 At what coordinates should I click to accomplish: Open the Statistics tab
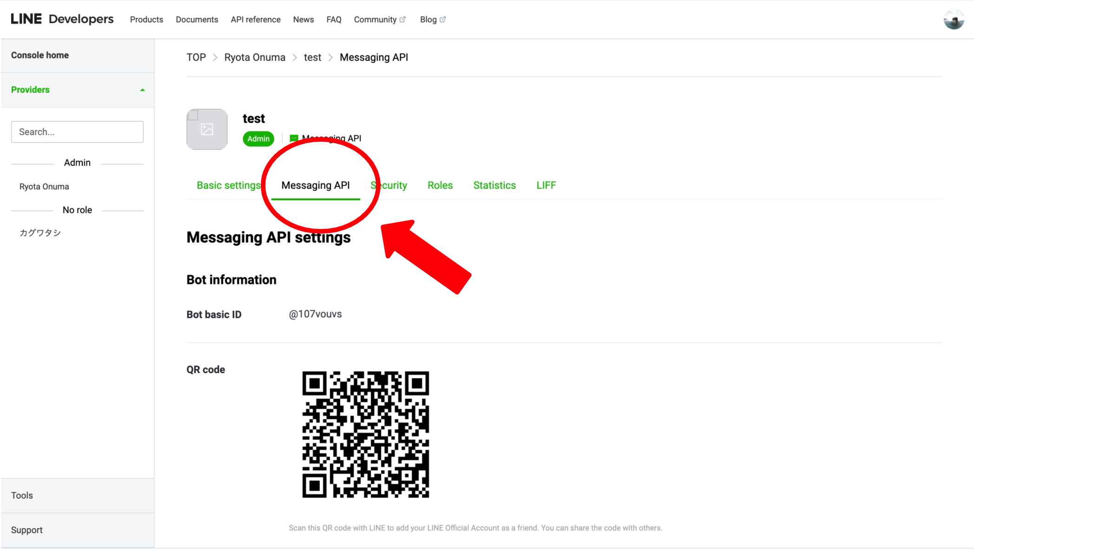pyautogui.click(x=494, y=185)
